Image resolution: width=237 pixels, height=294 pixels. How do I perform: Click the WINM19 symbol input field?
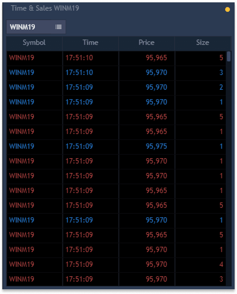[x=30, y=27]
